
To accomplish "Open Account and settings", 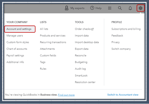I will pos(20,29).
